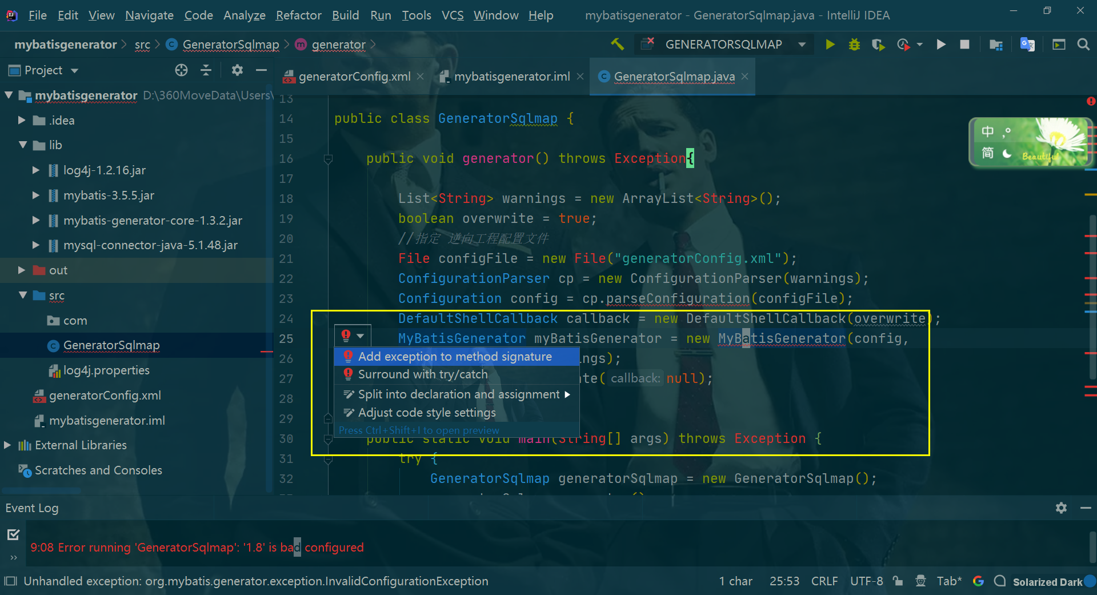This screenshot has width=1097, height=595.
Task: Click the Build Project hammer icon
Action: tap(617, 44)
